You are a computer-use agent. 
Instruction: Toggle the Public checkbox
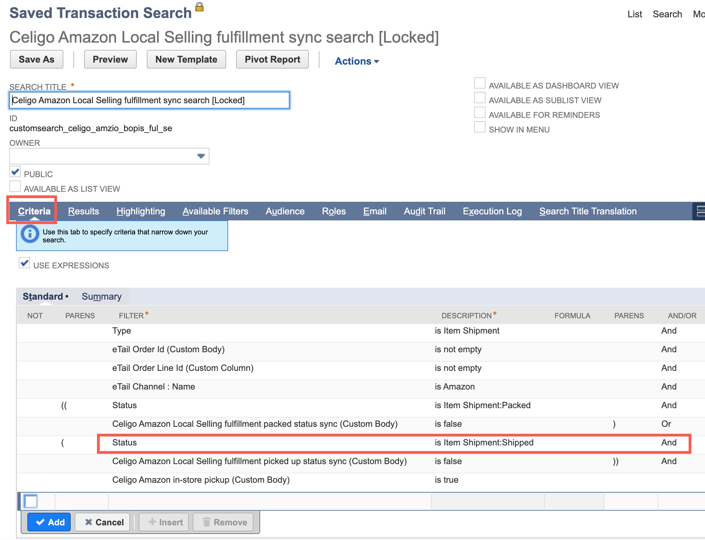(15, 172)
